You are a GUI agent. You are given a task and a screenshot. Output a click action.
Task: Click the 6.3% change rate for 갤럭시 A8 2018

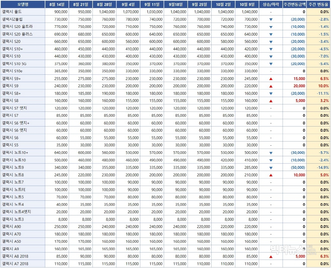325,256
